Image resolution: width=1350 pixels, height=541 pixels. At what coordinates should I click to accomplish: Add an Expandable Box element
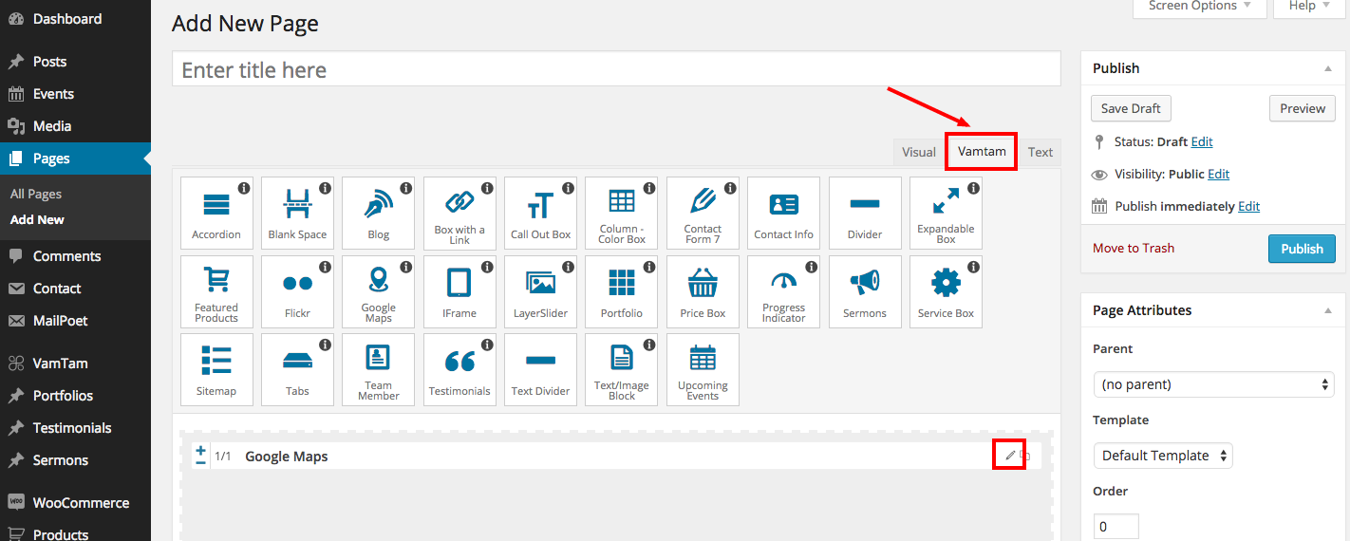(946, 213)
